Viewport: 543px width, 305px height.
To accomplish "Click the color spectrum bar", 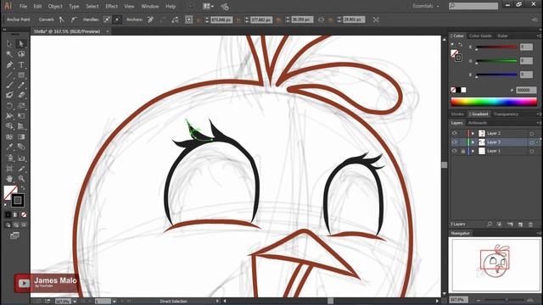I will [494, 102].
